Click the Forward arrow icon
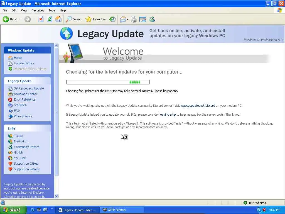The image size is (285, 214). point(28,19)
